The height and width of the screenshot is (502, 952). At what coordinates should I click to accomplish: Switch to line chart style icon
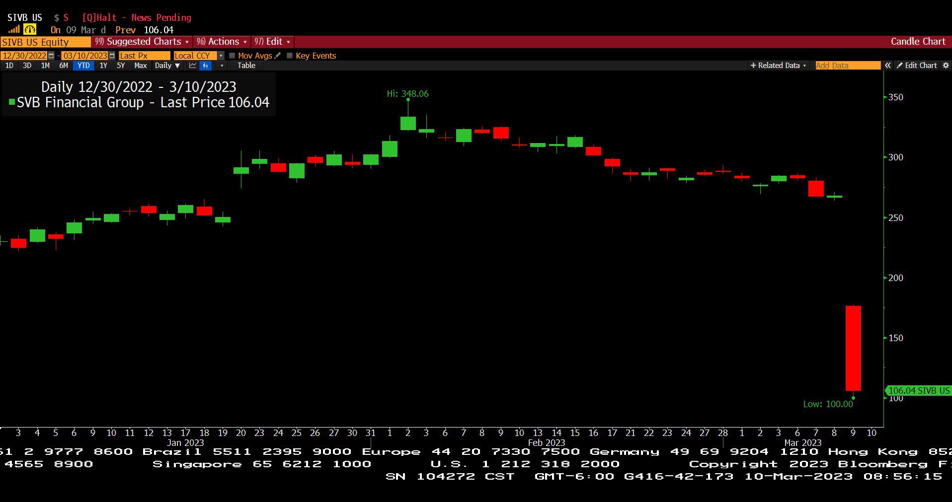click(193, 66)
